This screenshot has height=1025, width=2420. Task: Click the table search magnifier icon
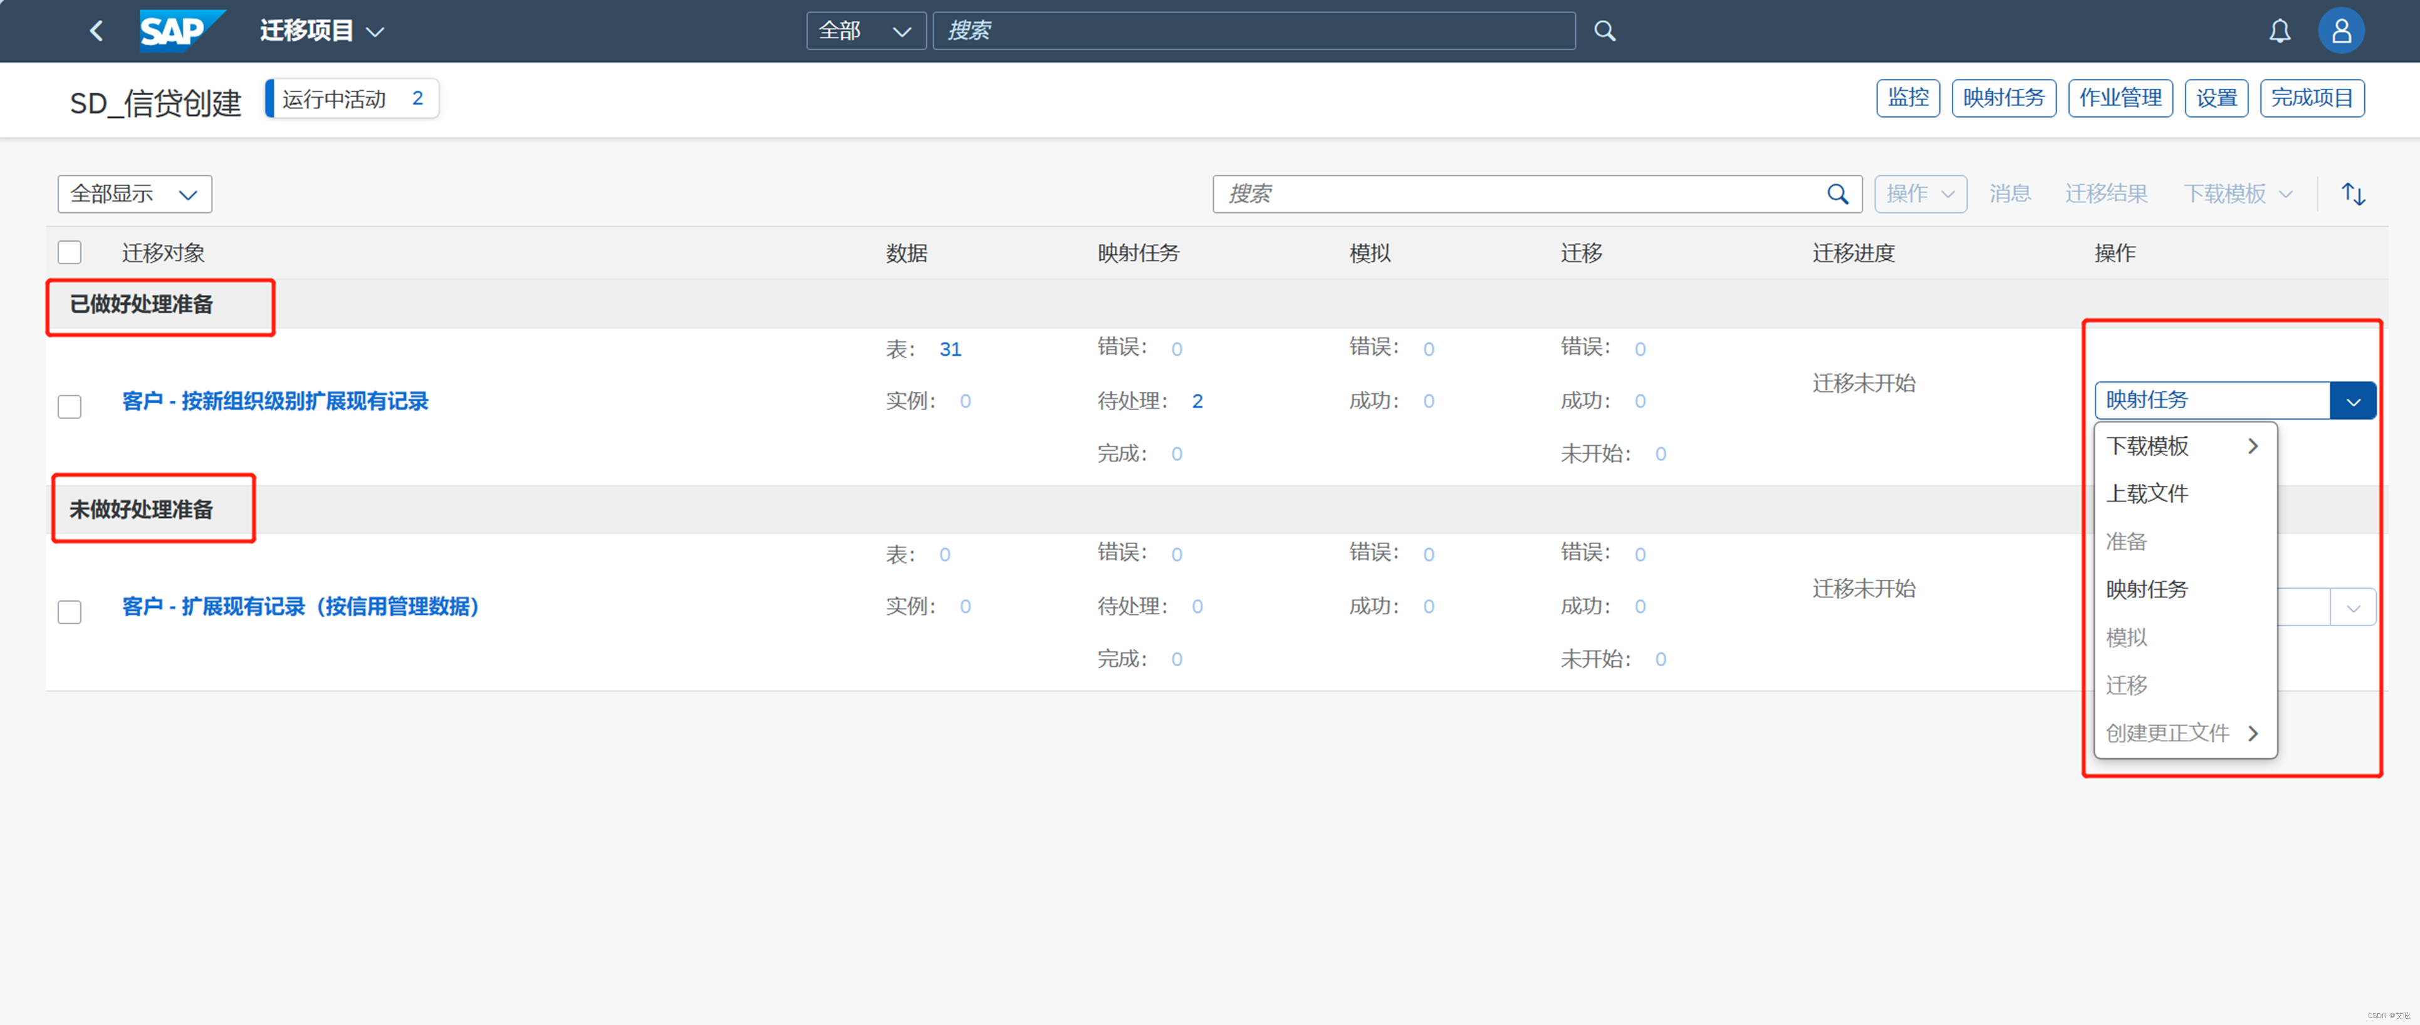[1837, 194]
